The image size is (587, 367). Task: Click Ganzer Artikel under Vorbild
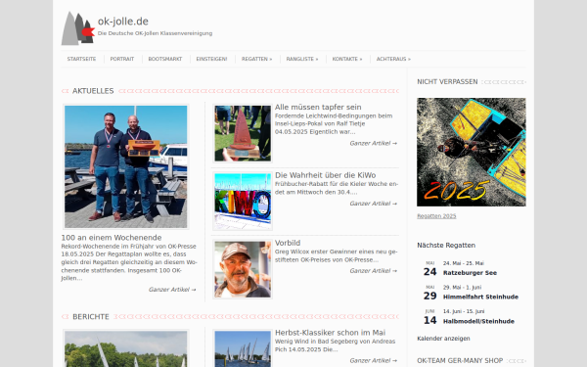click(x=374, y=271)
